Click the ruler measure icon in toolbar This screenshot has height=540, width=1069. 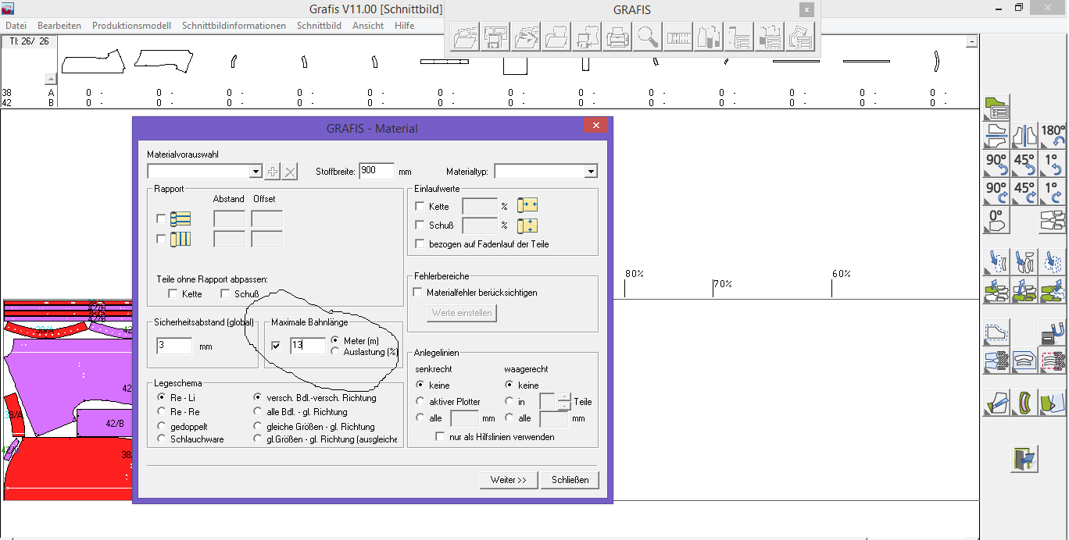pos(678,37)
